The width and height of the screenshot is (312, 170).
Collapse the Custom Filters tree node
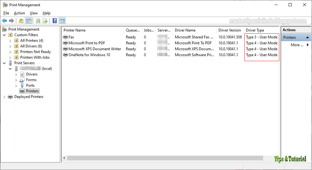tap(4, 35)
